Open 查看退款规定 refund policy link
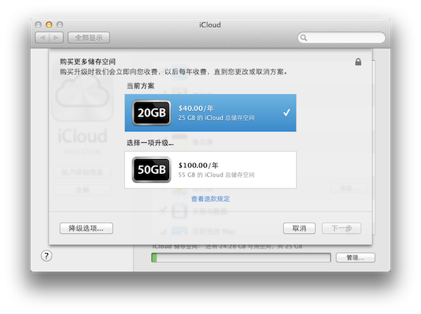 pos(210,199)
